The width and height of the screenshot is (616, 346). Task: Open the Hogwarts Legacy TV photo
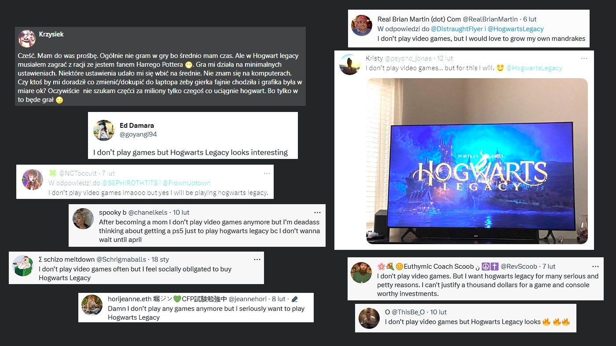477,161
